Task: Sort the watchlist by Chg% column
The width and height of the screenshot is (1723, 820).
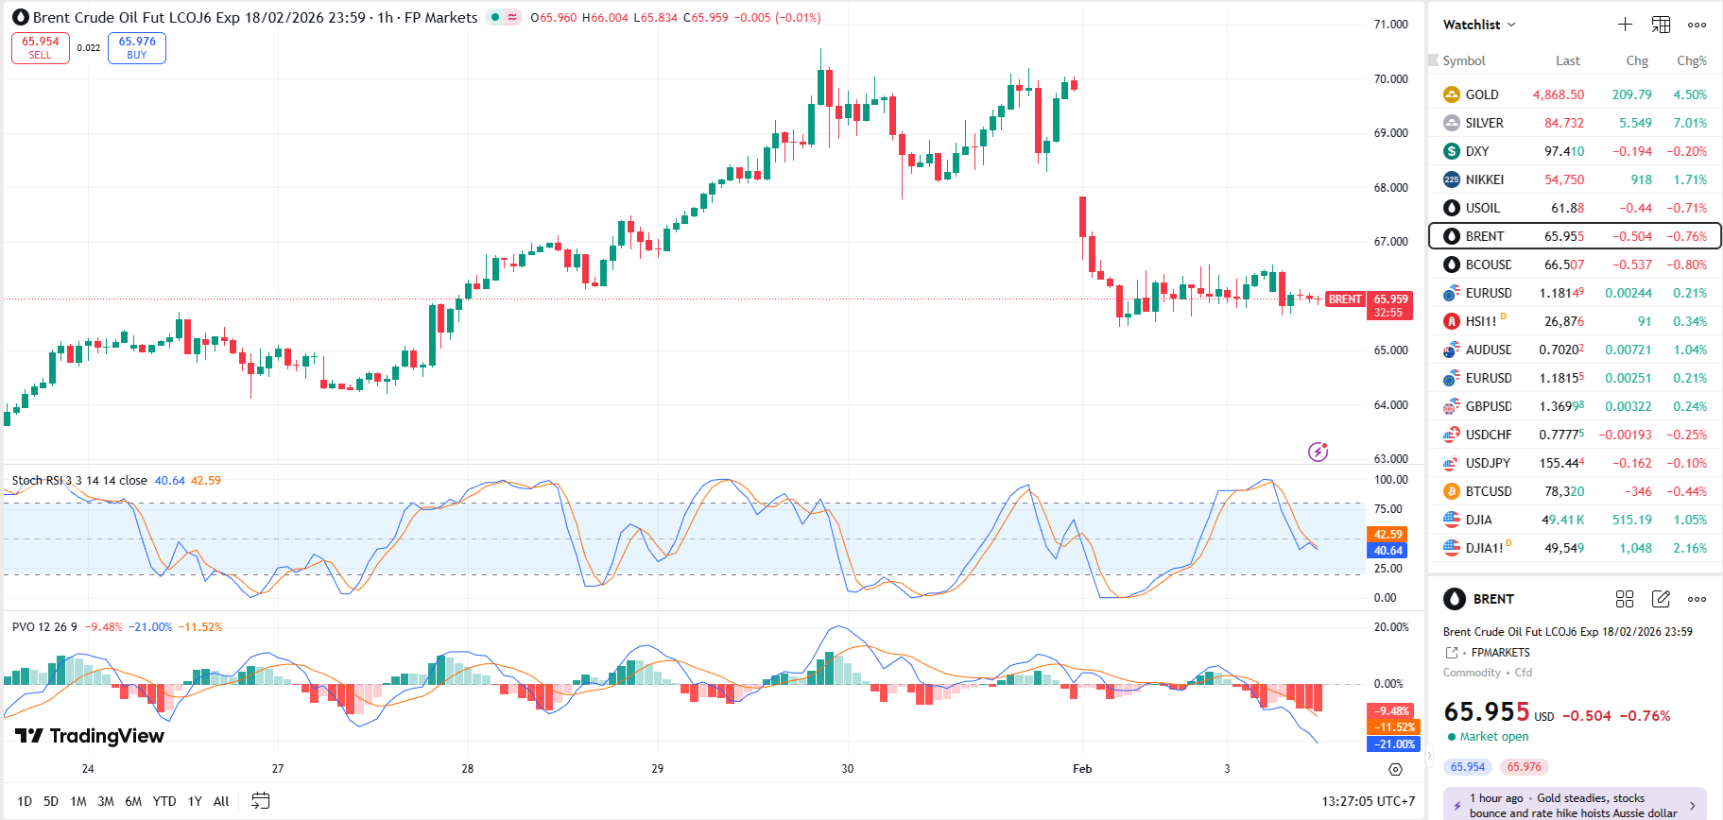Action: click(x=1691, y=60)
